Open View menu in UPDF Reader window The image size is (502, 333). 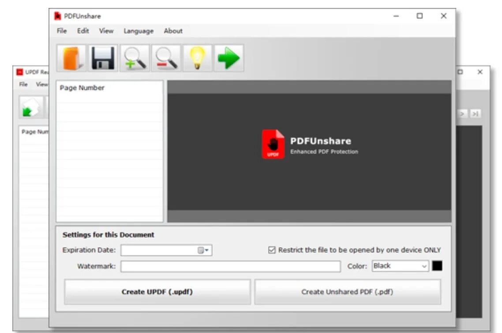tap(41, 84)
